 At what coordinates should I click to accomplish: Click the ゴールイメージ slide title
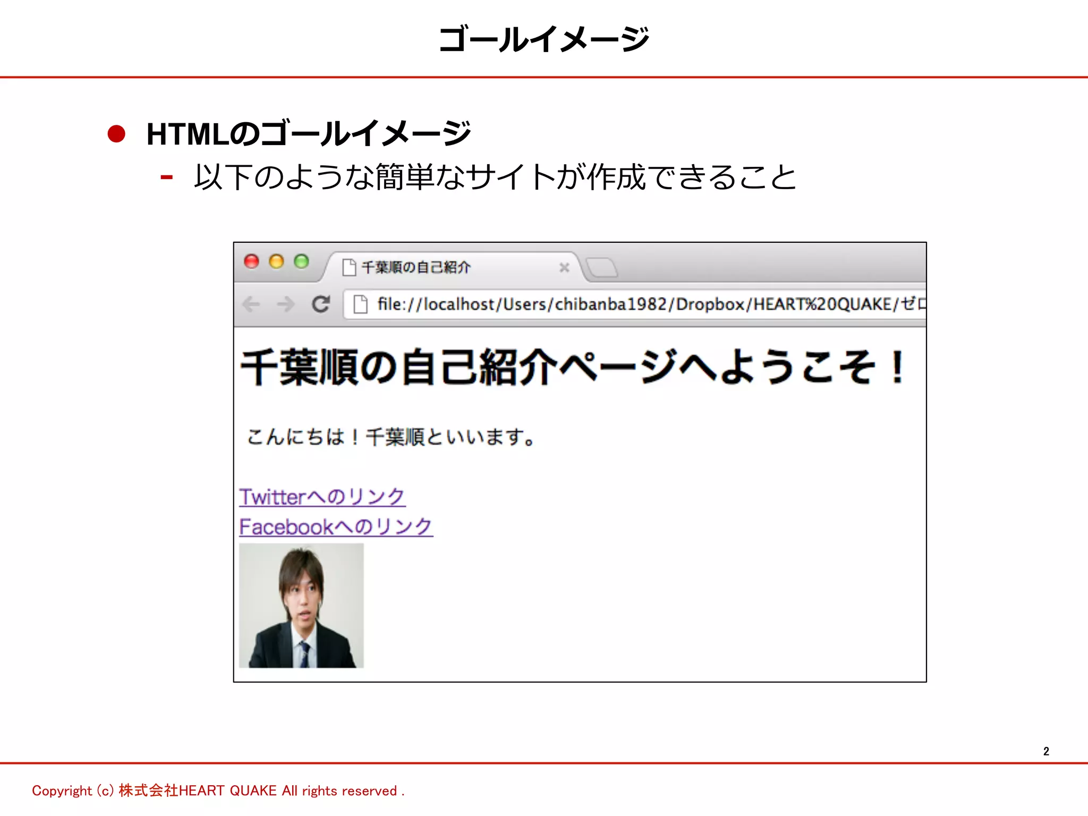[x=543, y=40]
